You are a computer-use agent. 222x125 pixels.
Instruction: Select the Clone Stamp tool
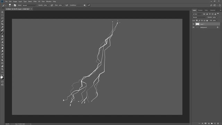point(2,36)
